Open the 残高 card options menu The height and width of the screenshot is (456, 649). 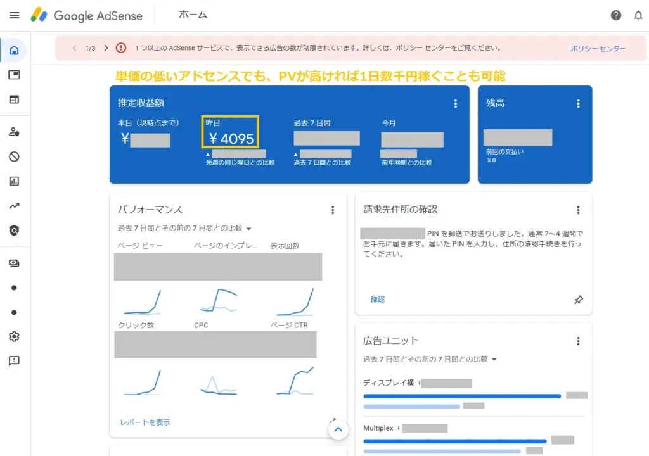(x=577, y=103)
